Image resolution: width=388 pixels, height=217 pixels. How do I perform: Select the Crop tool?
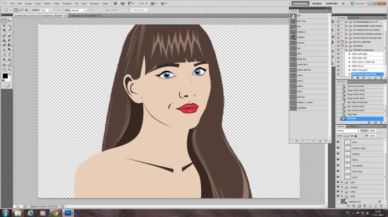pyautogui.click(x=4, y=30)
